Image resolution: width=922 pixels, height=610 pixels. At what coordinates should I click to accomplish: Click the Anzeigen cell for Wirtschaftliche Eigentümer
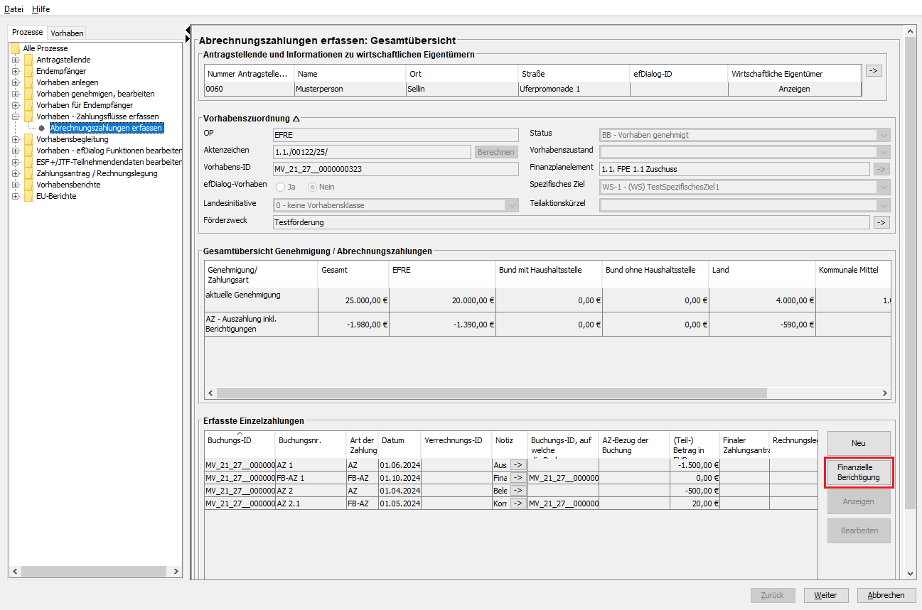794,89
